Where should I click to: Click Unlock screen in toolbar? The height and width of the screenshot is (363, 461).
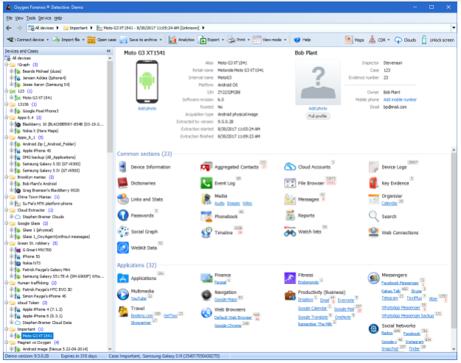[x=437, y=40]
